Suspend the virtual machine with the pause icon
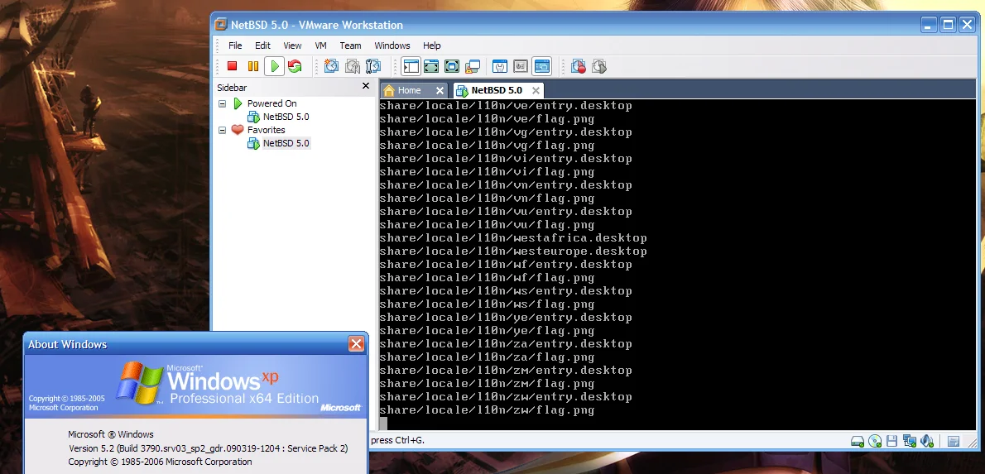 click(x=253, y=66)
